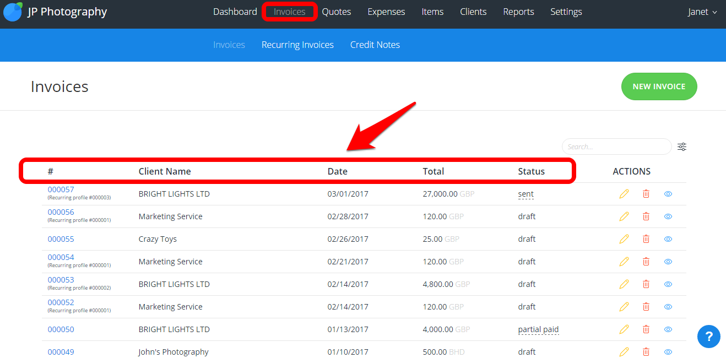The height and width of the screenshot is (358, 726).
Task: Click 'partial paid' status of invoice 000050
Action: coord(539,329)
